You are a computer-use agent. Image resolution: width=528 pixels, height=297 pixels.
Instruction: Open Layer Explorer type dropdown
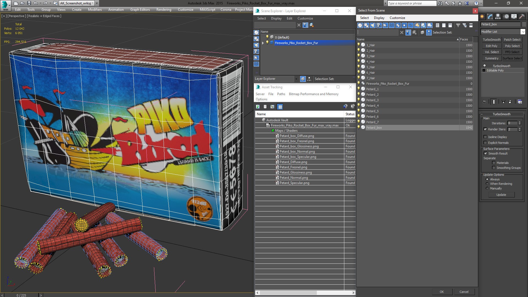tap(296, 79)
